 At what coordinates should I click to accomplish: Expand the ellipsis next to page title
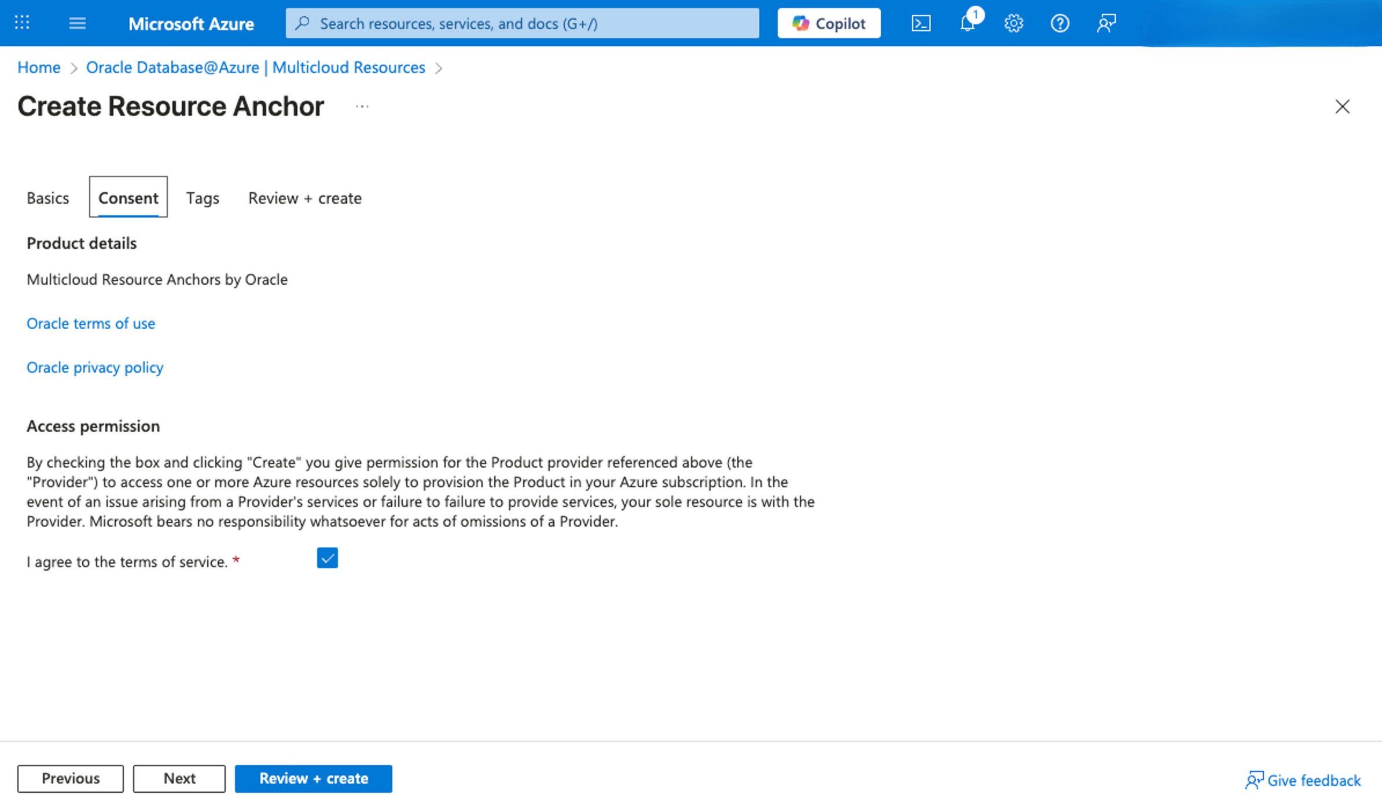pos(362,106)
